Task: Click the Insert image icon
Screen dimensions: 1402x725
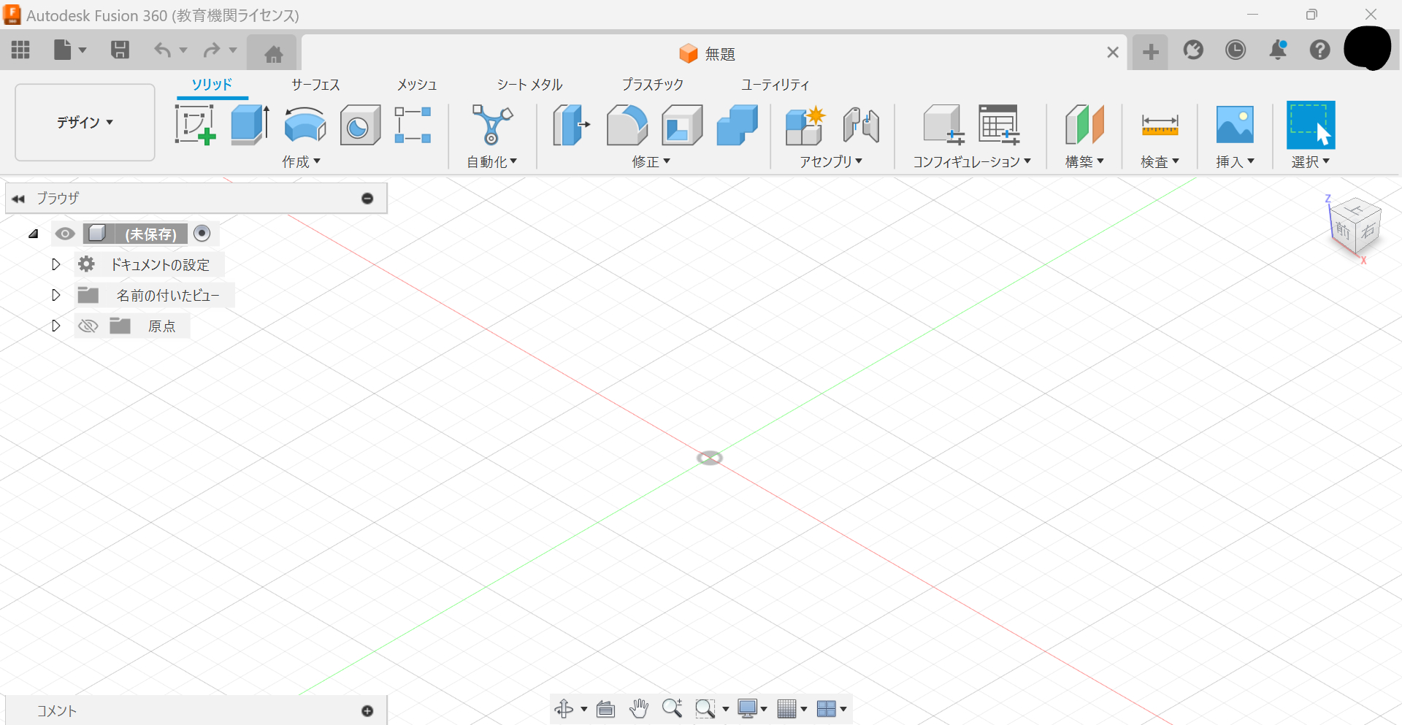Action: point(1235,125)
